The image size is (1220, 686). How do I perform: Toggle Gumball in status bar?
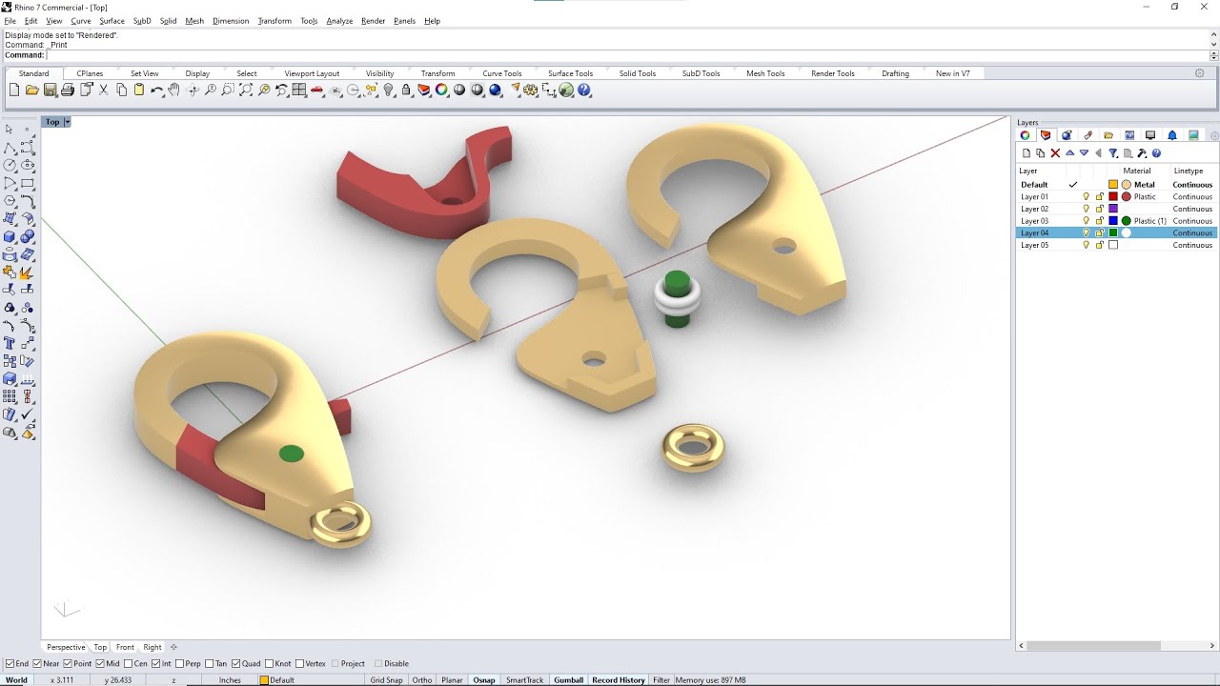coord(569,680)
